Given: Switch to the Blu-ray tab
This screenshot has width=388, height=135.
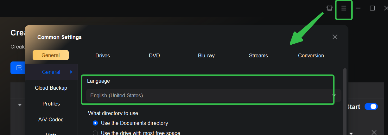Looking at the screenshot, I should [x=206, y=55].
